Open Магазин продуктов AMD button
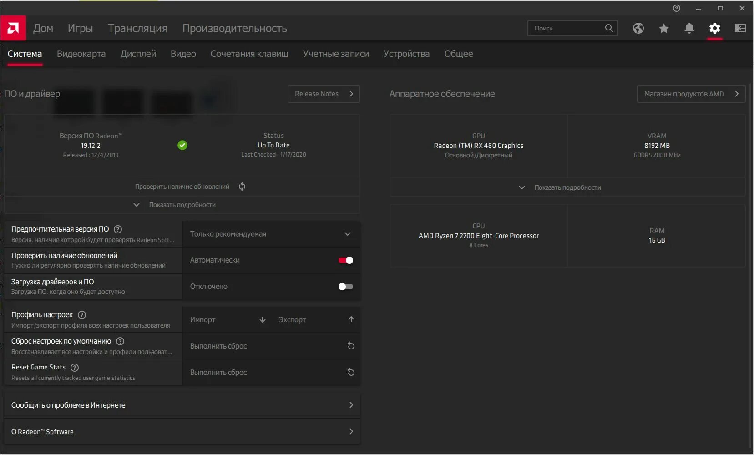Viewport: 754px width, 455px height. click(x=691, y=94)
